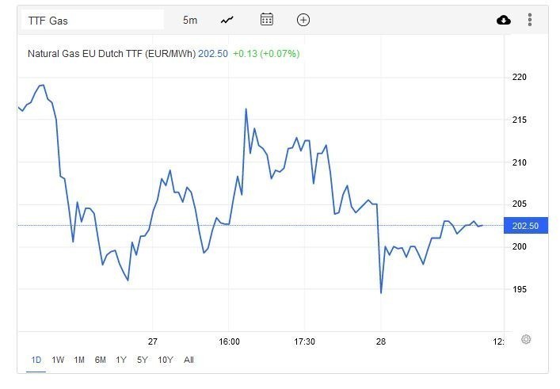Click the 202.50 current price tag

pyautogui.click(x=525, y=226)
